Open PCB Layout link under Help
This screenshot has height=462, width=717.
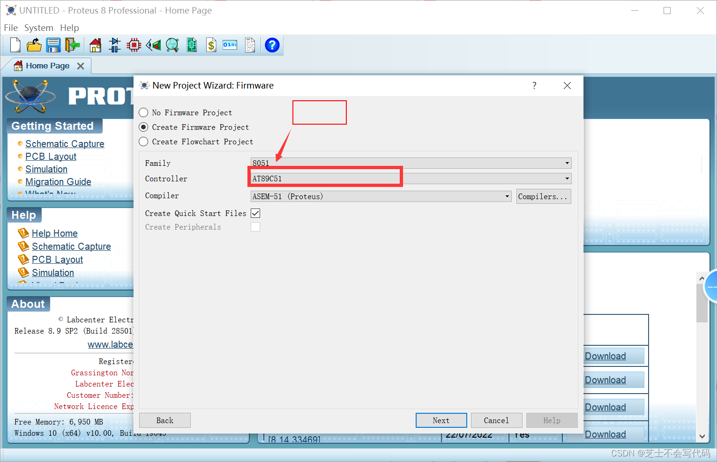pos(57,260)
